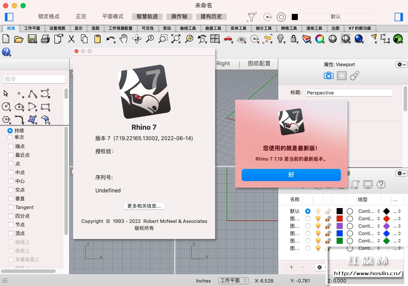Save the model using the floppy disk icon
Viewport: 408px width, 286px height.
32,39
